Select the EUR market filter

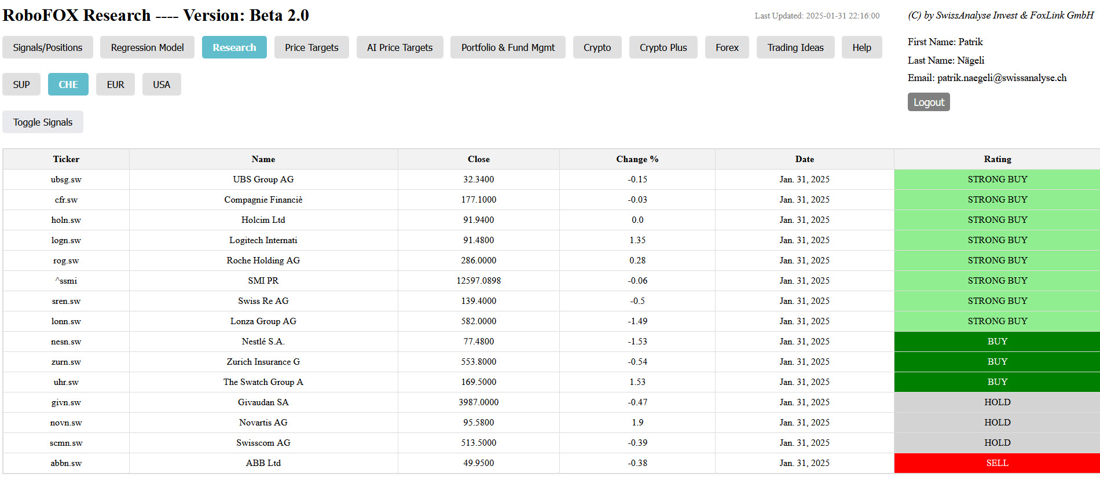(x=115, y=85)
